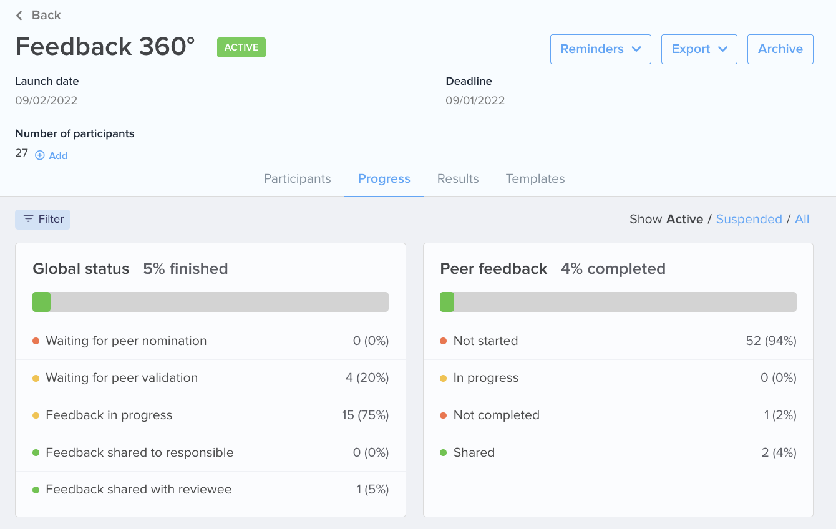Select the 'Shared' peer feedback row
The width and height of the screenshot is (836, 529).
[618, 452]
